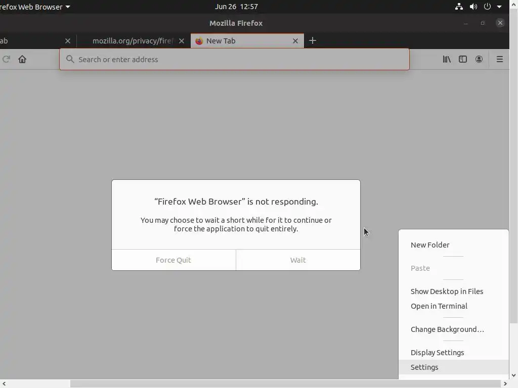Click Wait in the not responding dialog
The height and width of the screenshot is (388, 518).
[298, 260]
